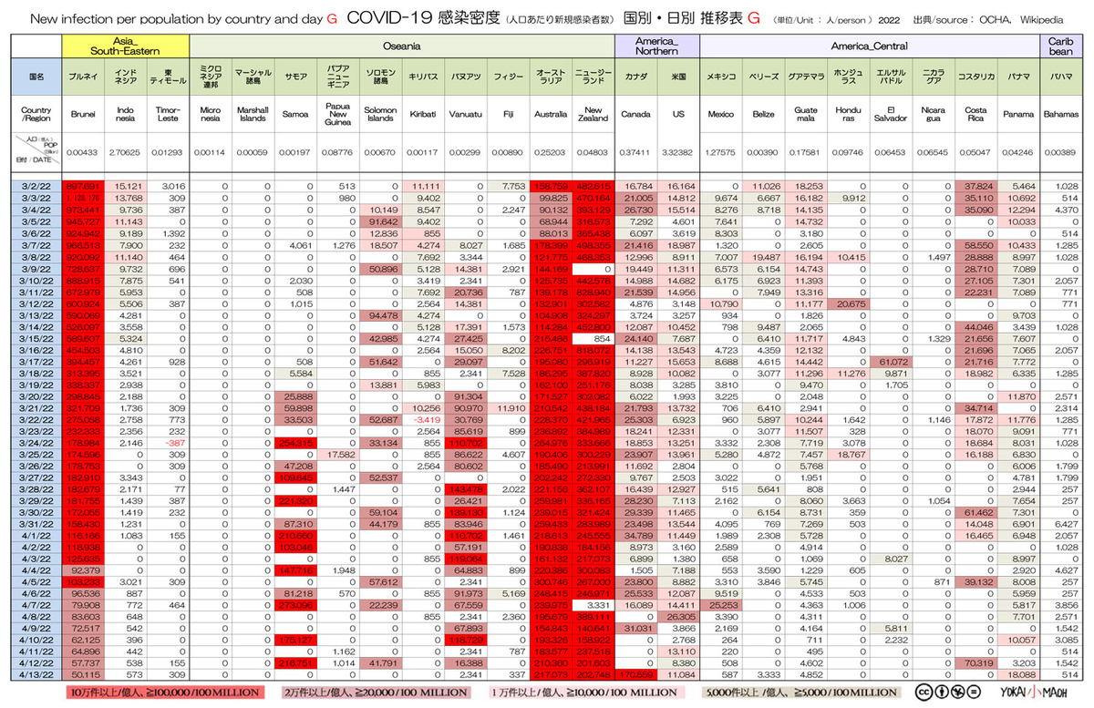This screenshot has width=1094, height=708.
Task: Click the Japanese 米国 header cell
Action: pyautogui.click(x=678, y=78)
